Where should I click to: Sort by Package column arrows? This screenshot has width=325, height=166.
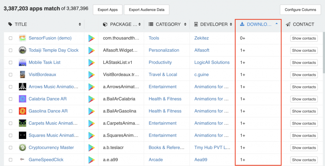(139, 24)
